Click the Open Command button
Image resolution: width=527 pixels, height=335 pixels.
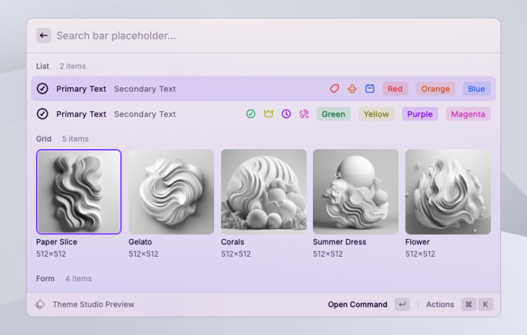pos(358,304)
